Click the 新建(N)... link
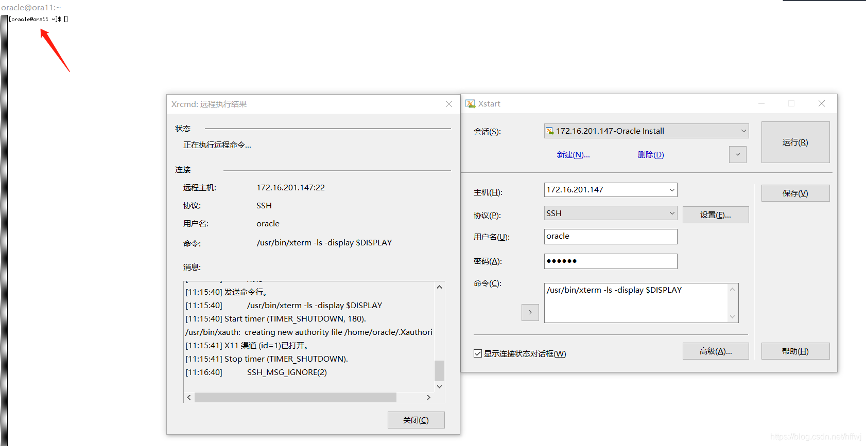This screenshot has height=446, width=866. (573, 154)
